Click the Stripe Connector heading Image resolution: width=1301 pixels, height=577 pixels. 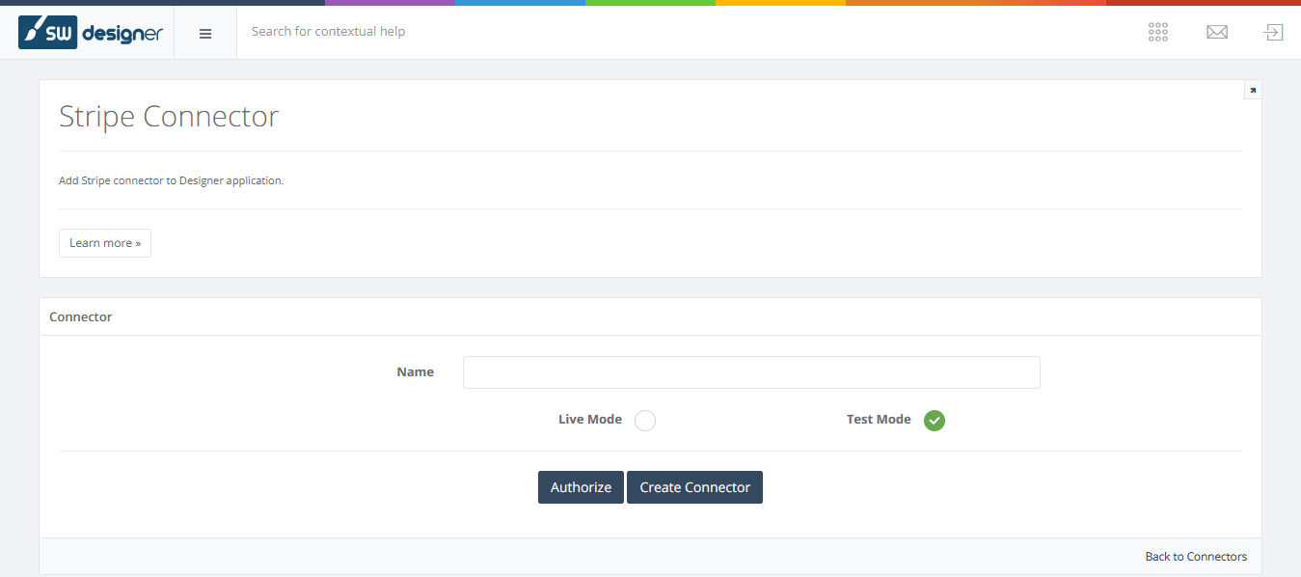169,116
